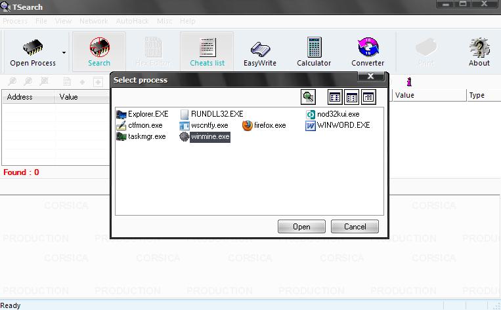Click the third crossed magnifier sub-toolbar icon
The height and width of the screenshot is (310, 501).
[44, 82]
